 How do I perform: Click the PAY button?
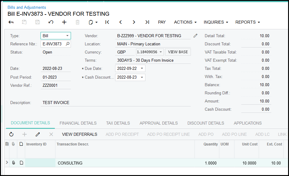tap(162, 22)
